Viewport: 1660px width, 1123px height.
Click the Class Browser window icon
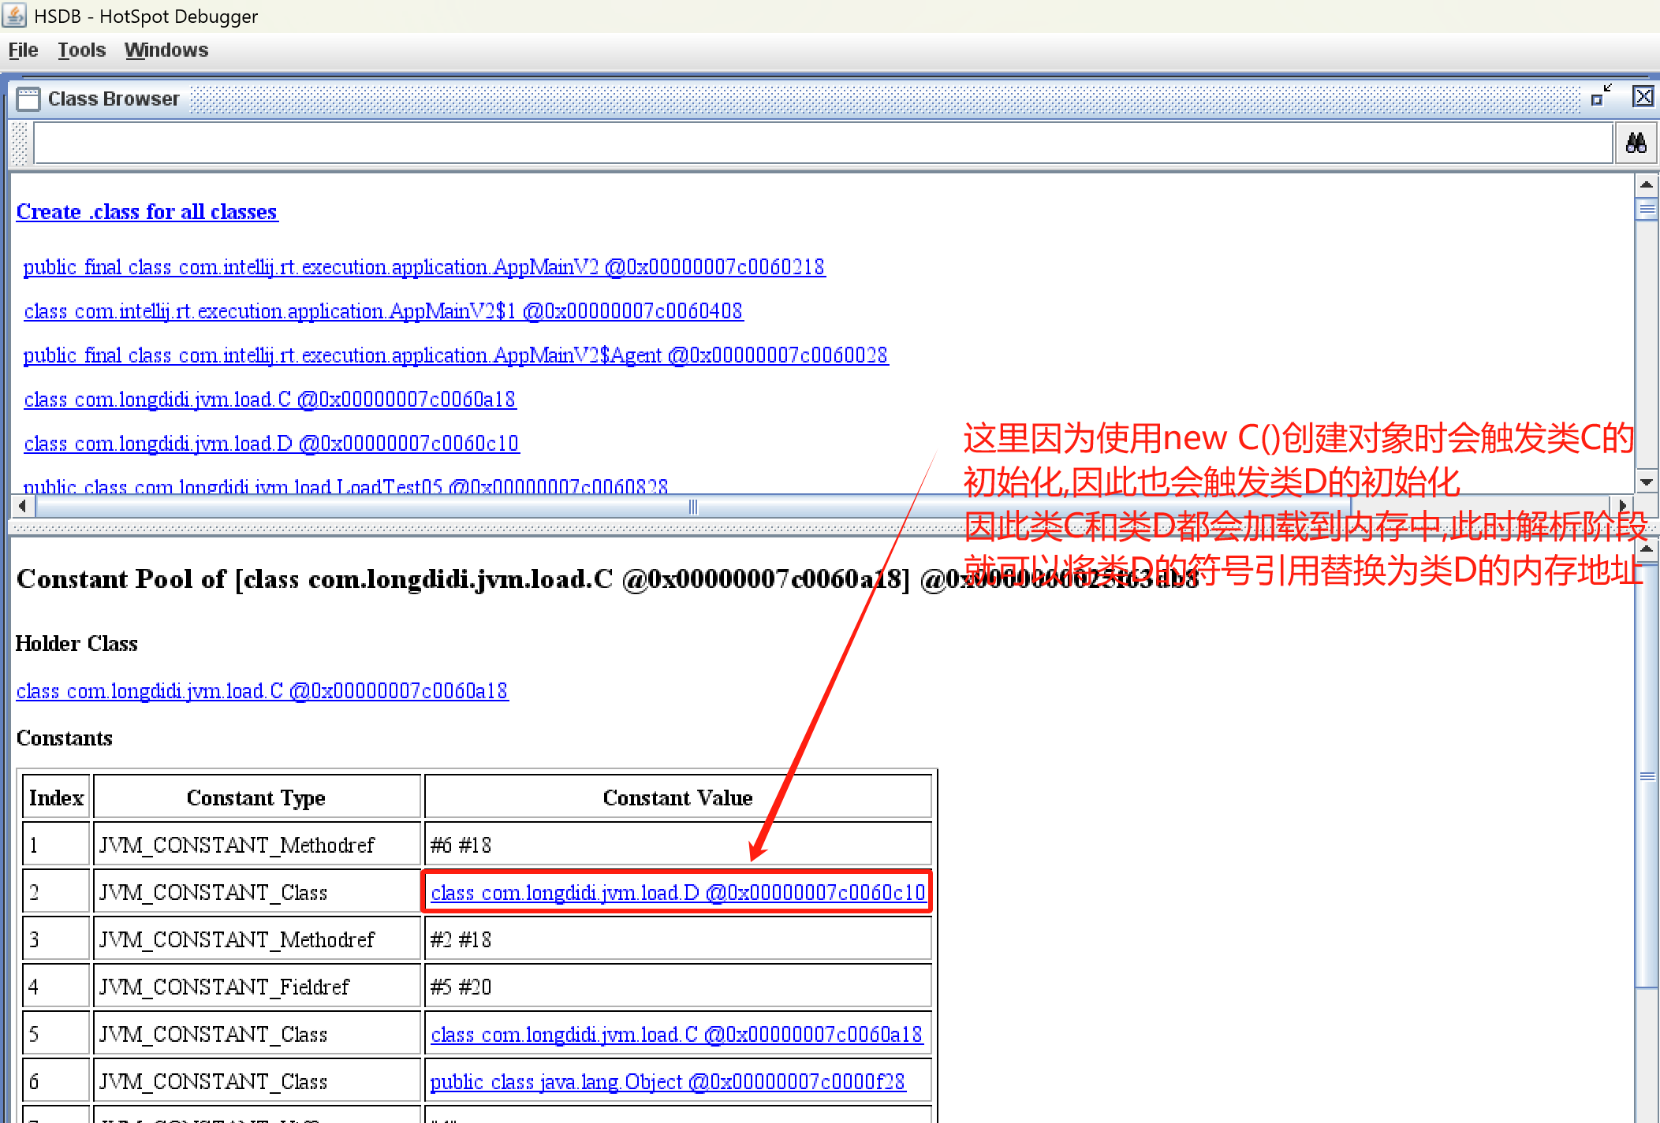(28, 99)
